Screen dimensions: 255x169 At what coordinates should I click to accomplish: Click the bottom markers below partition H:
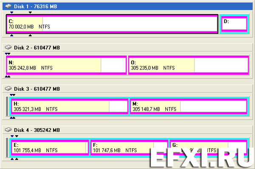pyautogui.click(x=12, y=117)
